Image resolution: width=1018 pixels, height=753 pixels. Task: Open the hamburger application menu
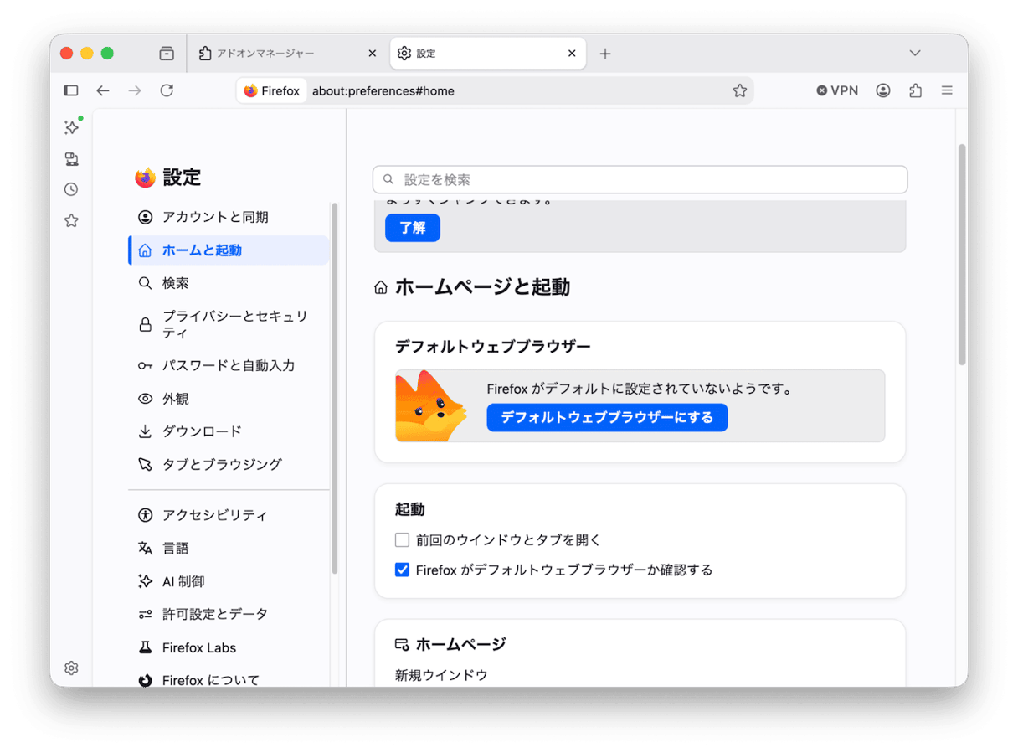point(947,90)
